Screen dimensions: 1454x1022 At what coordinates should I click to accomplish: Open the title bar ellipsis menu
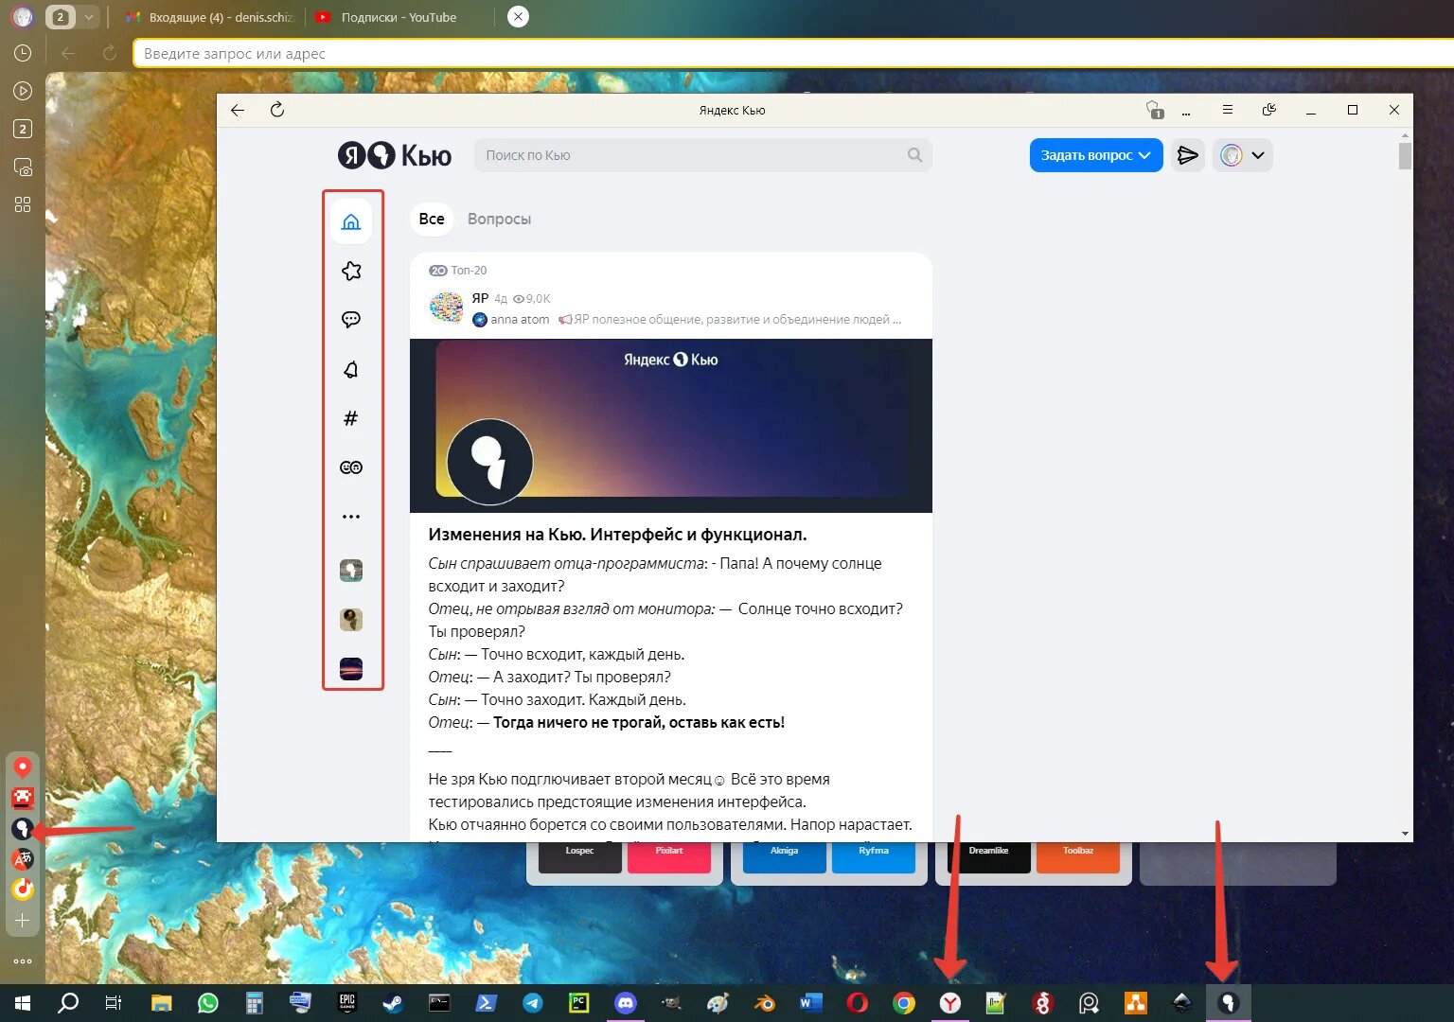click(x=1186, y=112)
